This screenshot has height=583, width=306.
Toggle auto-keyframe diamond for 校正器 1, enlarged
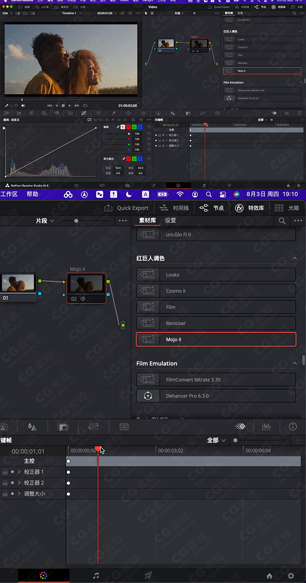tap(12, 472)
